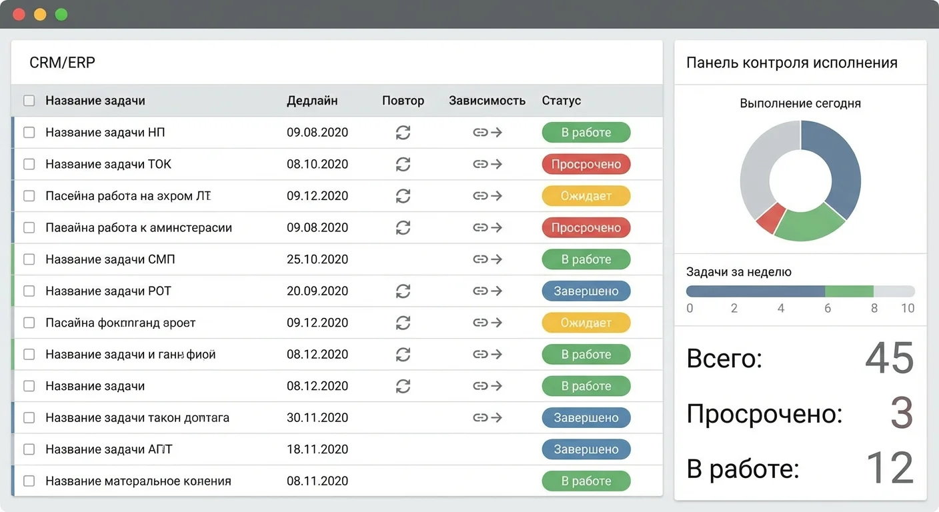The height and width of the screenshot is (512, 939).
Task: Check the box for task НП
Action: click(29, 133)
